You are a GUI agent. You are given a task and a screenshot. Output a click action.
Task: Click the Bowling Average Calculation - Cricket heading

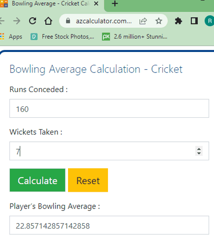tap(96, 69)
